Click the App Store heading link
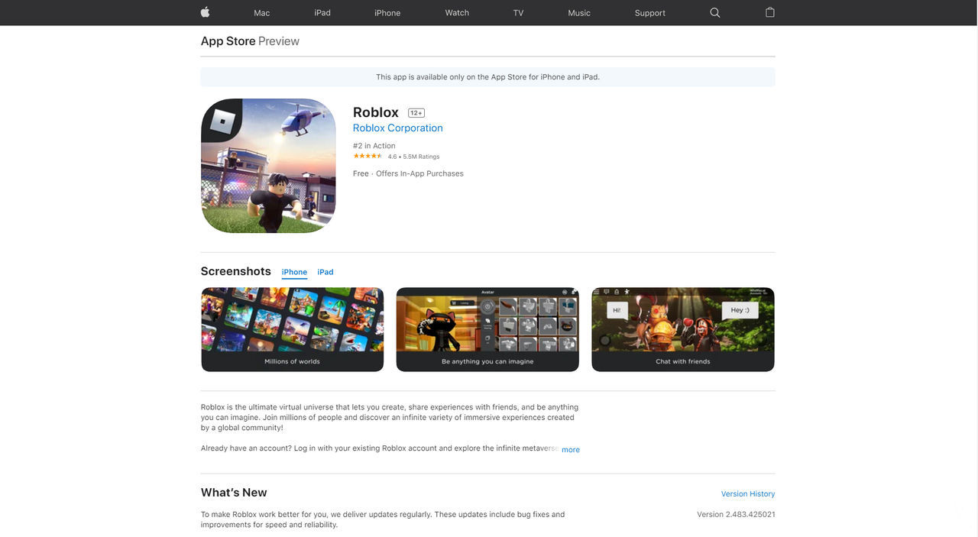978x537 pixels. [x=228, y=41]
